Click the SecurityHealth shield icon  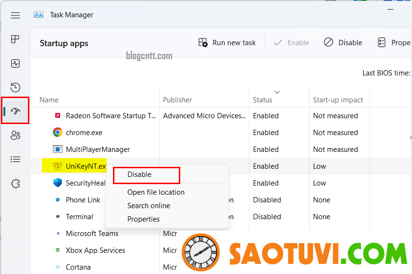point(58,183)
